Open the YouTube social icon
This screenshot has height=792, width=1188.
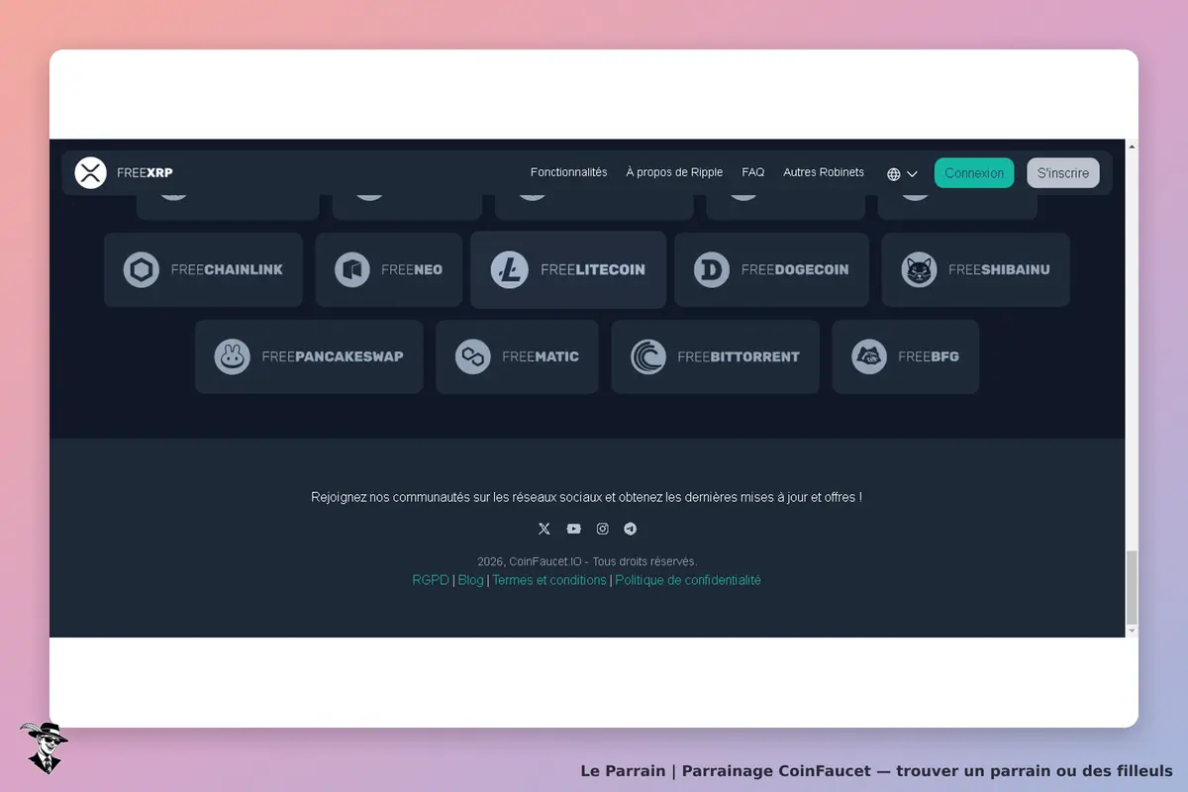pos(574,529)
